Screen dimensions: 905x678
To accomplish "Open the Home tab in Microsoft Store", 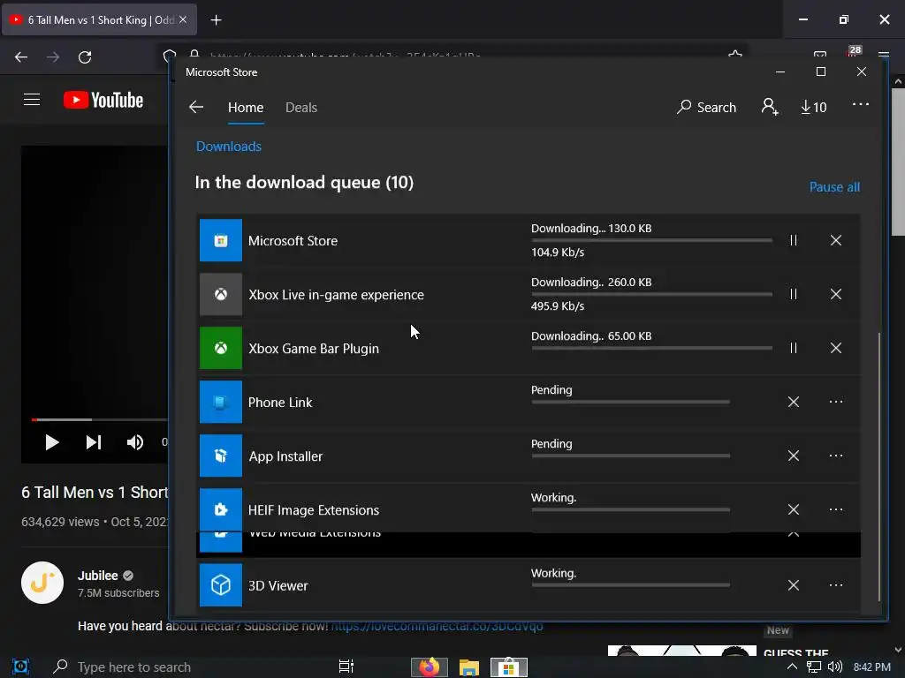I will [x=246, y=108].
